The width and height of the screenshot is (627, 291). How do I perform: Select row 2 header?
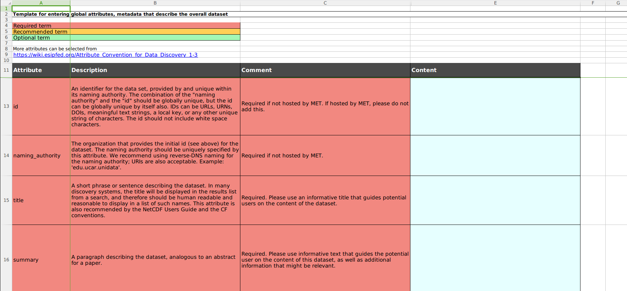[x=6, y=14]
